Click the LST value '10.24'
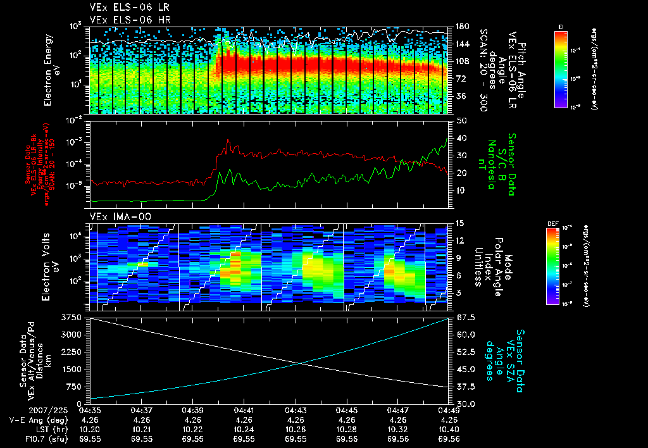The height and width of the screenshot is (448, 648). (244, 430)
